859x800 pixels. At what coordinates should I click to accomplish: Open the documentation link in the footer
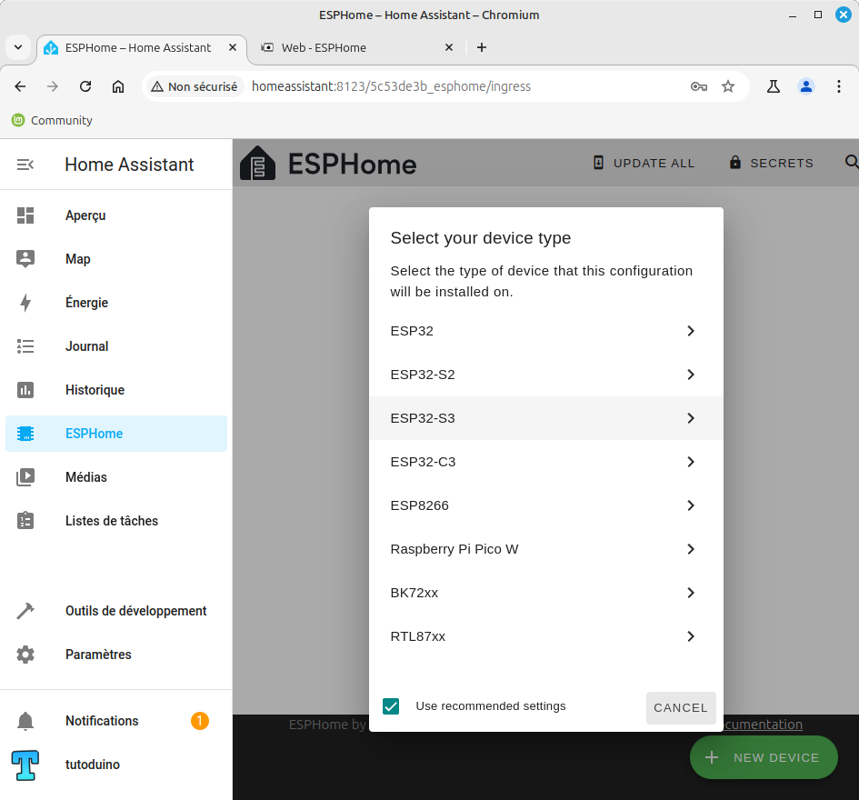pyautogui.click(x=763, y=725)
